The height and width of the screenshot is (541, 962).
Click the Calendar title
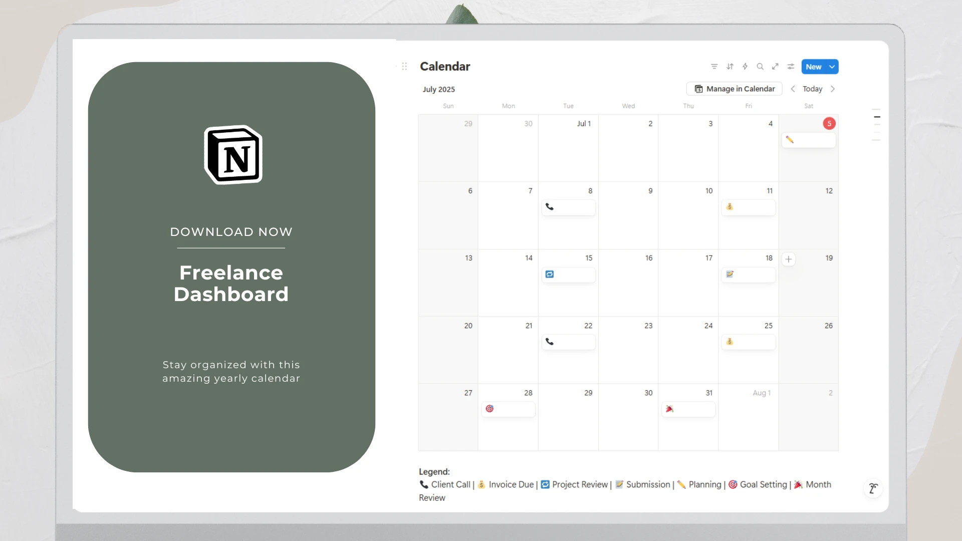point(445,66)
